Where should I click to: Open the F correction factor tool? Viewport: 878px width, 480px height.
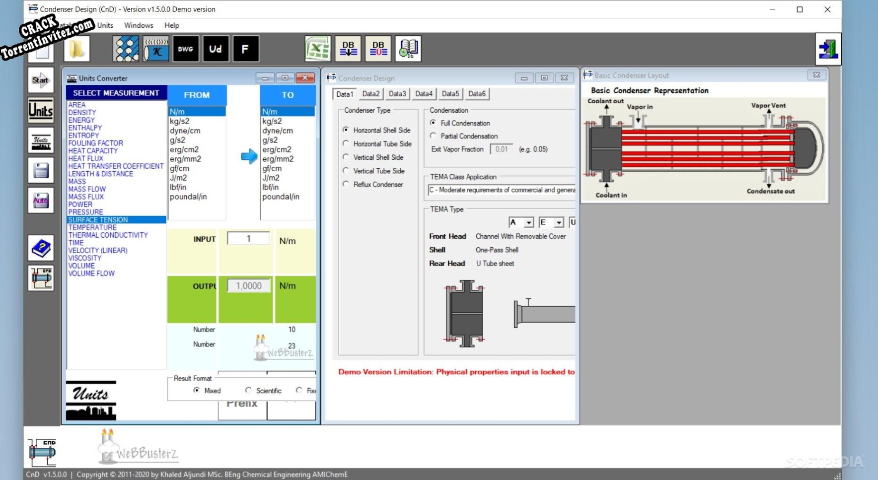click(x=246, y=49)
